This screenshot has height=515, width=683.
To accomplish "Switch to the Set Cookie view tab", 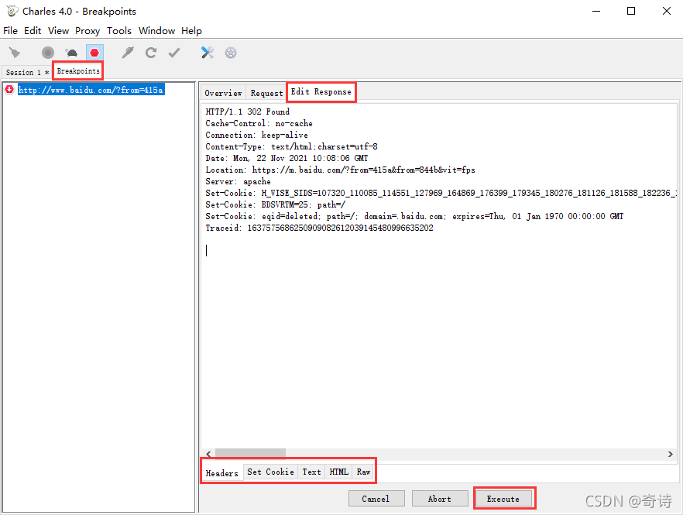I will point(270,472).
